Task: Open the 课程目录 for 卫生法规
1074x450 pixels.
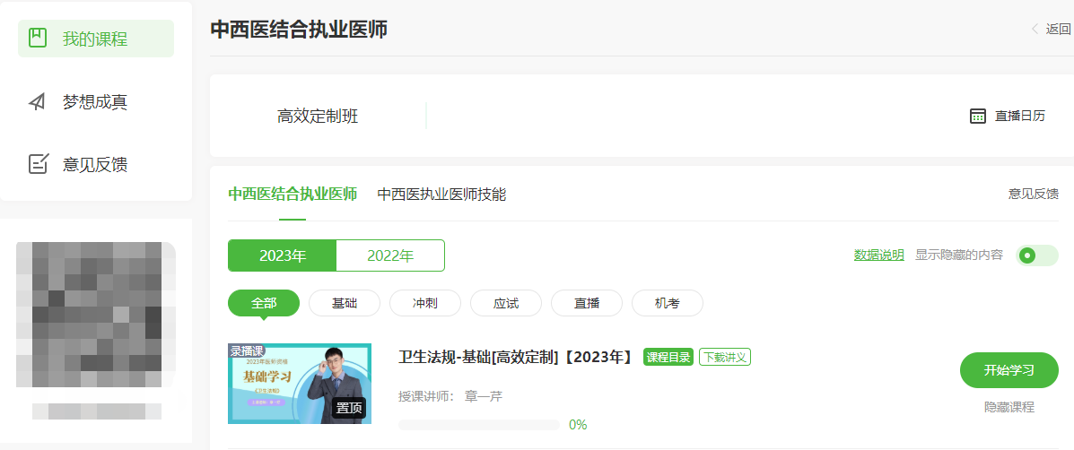Action: point(668,357)
